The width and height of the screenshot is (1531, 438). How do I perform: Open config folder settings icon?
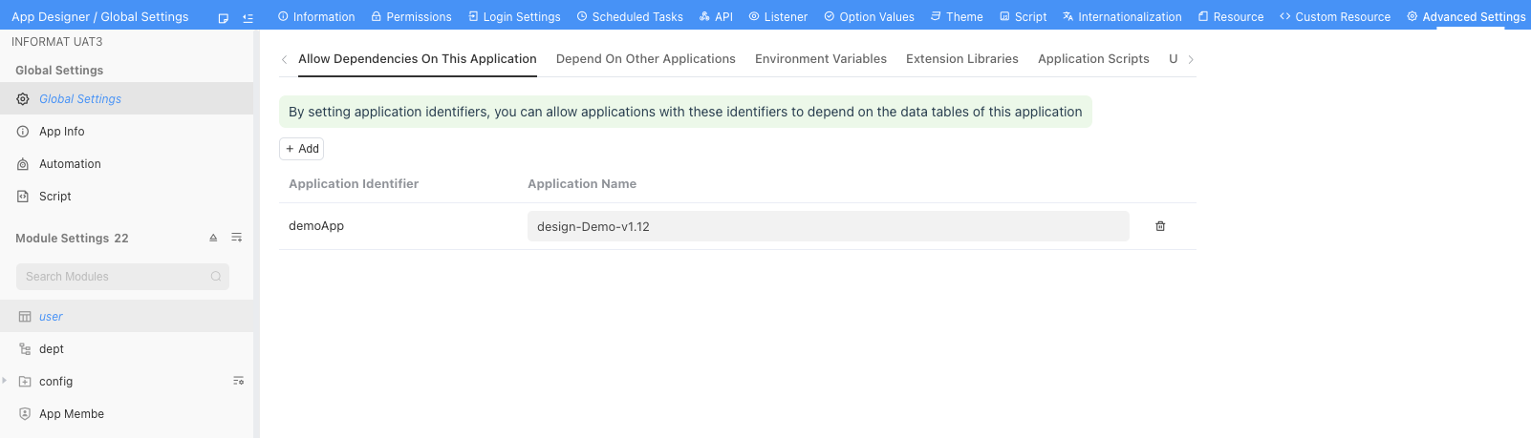(x=238, y=381)
